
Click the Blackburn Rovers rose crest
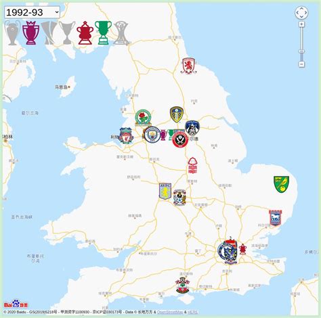143,118
